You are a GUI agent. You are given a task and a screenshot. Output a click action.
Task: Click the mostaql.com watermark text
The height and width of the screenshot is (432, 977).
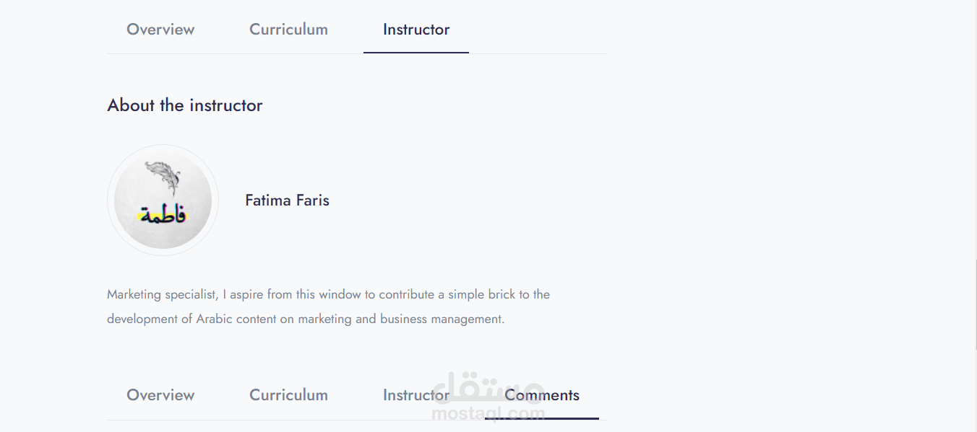pyautogui.click(x=488, y=414)
